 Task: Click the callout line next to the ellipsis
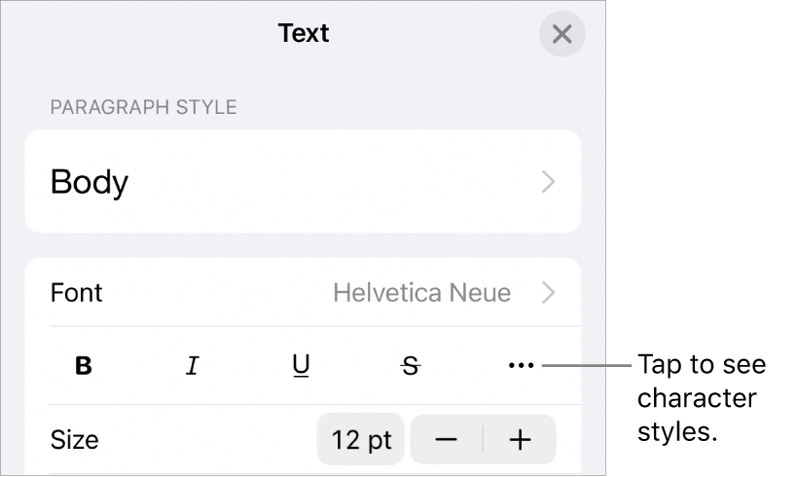[587, 366]
